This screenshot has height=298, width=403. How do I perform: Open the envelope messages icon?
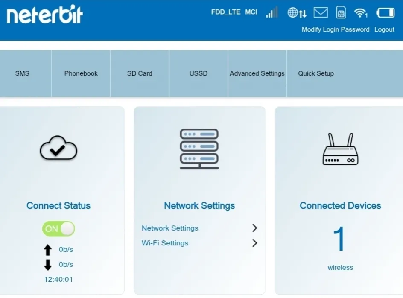click(321, 12)
